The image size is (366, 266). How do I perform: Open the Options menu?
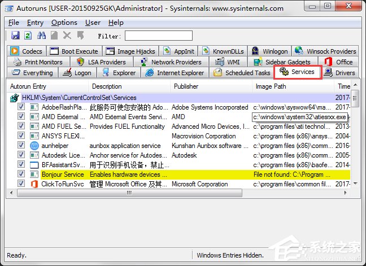click(x=64, y=23)
